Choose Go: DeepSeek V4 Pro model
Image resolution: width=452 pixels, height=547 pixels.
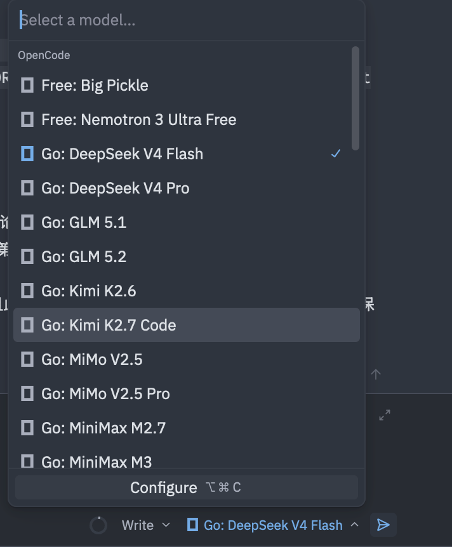click(x=187, y=188)
